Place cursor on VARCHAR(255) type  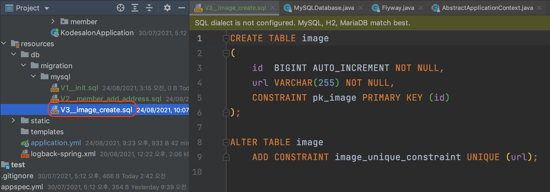(307, 83)
